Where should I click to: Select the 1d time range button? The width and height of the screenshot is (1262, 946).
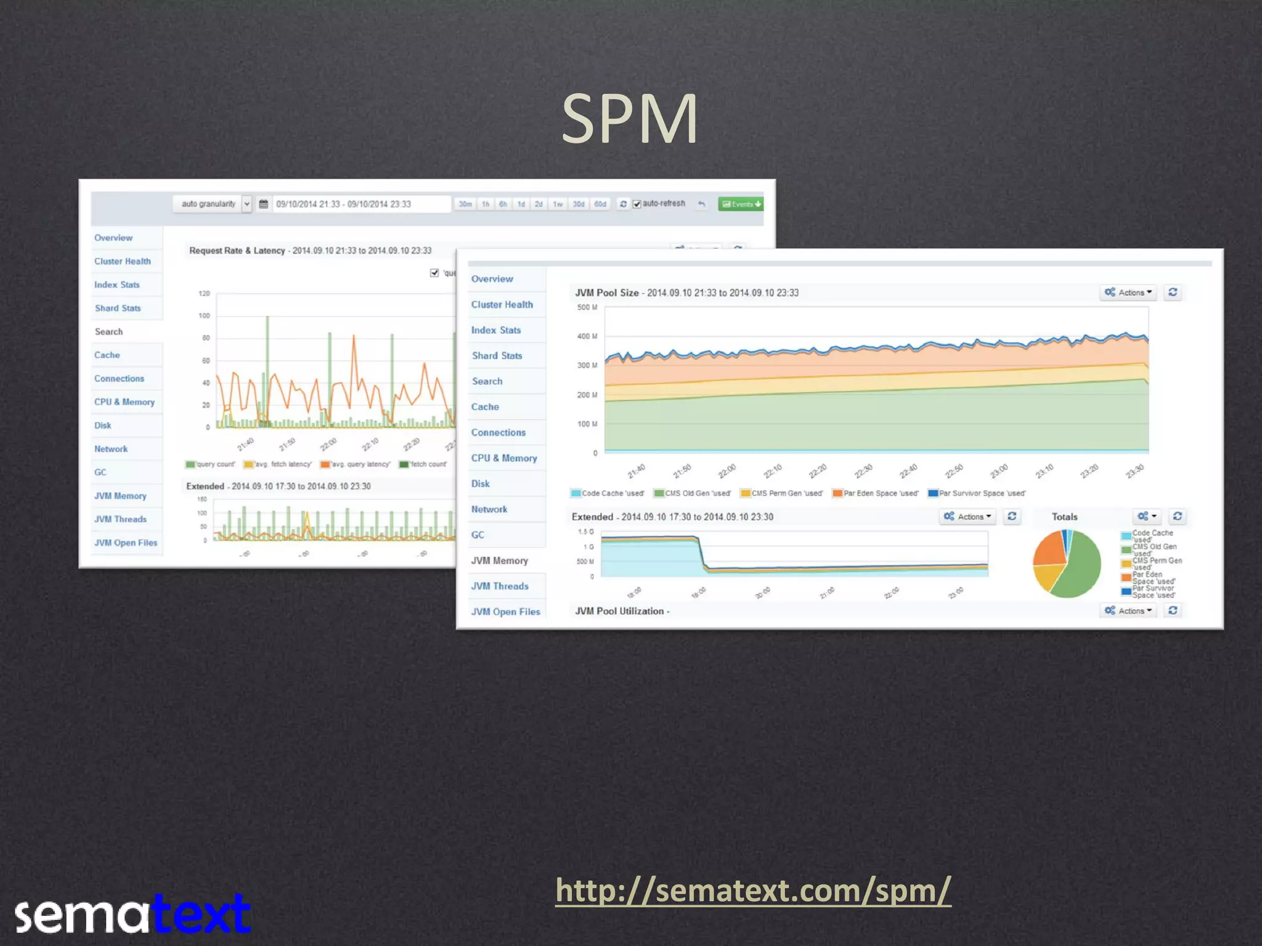(521, 204)
